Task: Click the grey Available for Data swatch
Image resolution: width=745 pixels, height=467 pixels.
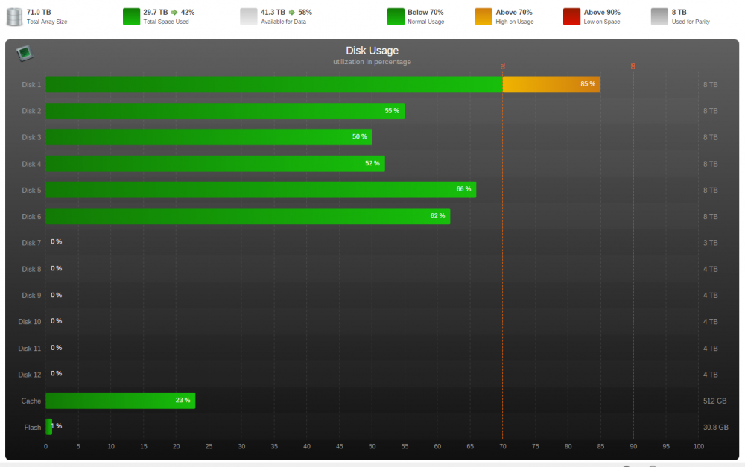Action: tap(249, 16)
